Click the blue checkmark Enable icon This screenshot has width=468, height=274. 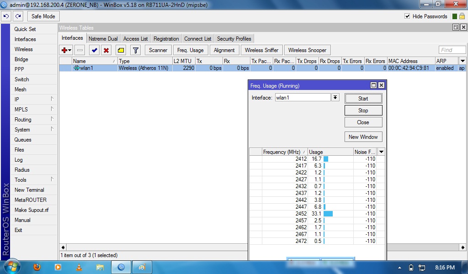click(94, 50)
